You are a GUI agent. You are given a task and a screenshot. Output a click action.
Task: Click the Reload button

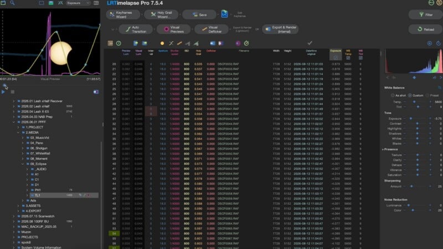pyautogui.click(x=425, y=29)
